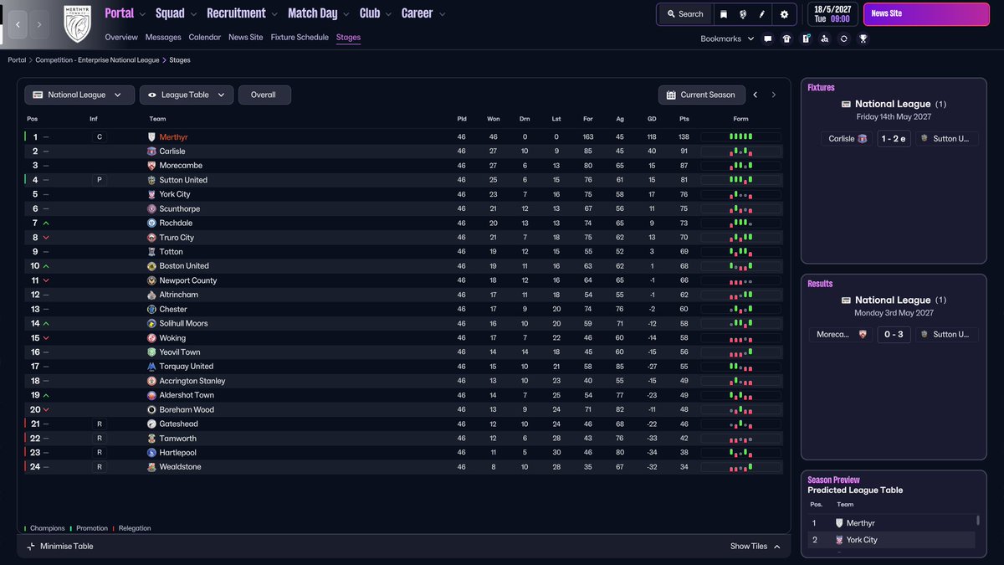Open the News Site tab
This screenshot has width=1004, height=565.
tap(246, 38)
